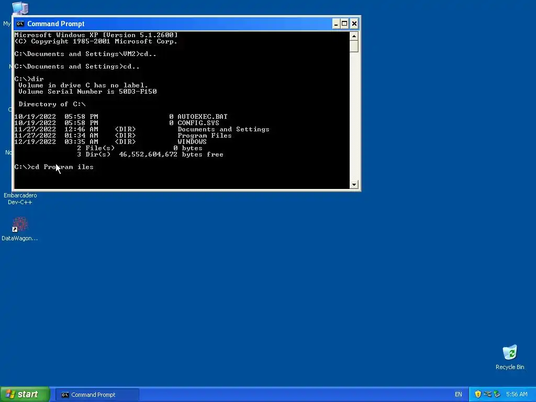
Task: Click the Safely Remove Hardware tray icon
Action: pos(497,395)
